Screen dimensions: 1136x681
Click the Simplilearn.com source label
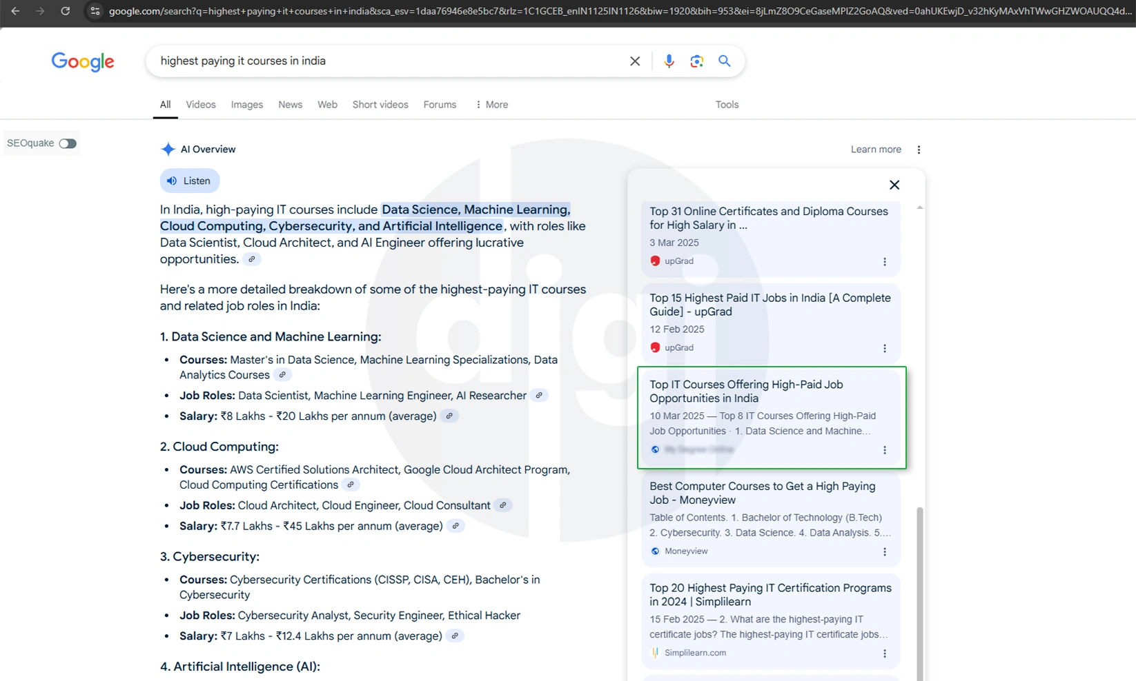pos(695,653)
